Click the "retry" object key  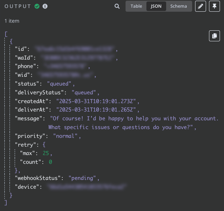pyautogui.click(x=25, y=144)
